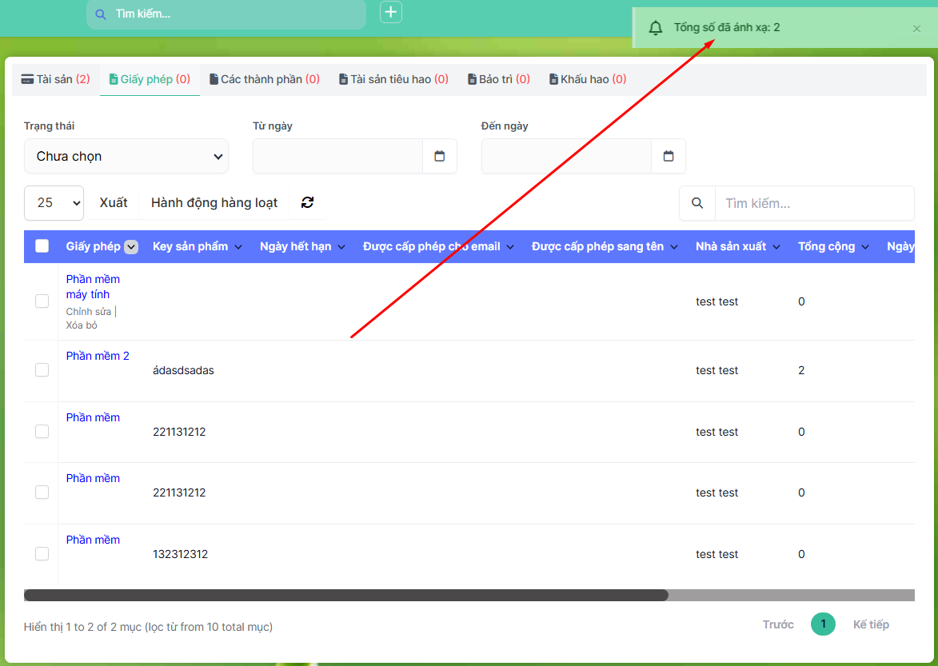This screenshot has height=666, width=938.
Task: Click the search icon in the top bar
Action: click(x=100, y=14)
